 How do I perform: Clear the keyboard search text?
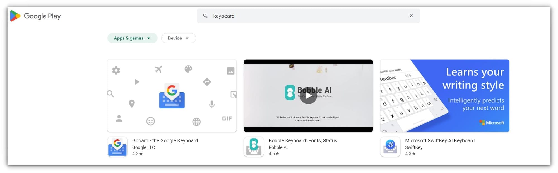tap(411, 16)
